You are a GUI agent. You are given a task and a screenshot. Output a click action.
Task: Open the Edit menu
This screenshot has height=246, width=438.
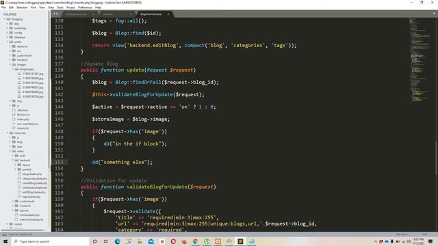[x=11, y=8]
